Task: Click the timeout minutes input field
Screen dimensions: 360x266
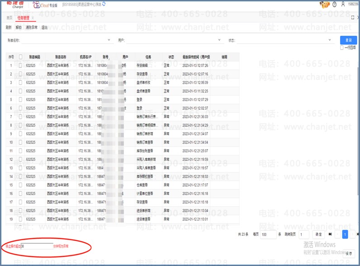Action: click(37, 246)
